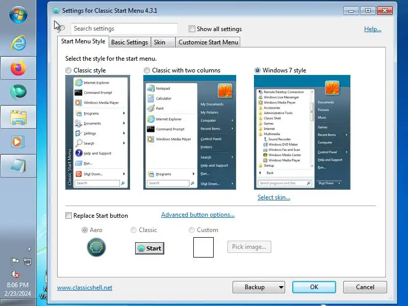Open the Backup dropdown button
This screenshot has height=306, width=408.
tap(259, 287)
